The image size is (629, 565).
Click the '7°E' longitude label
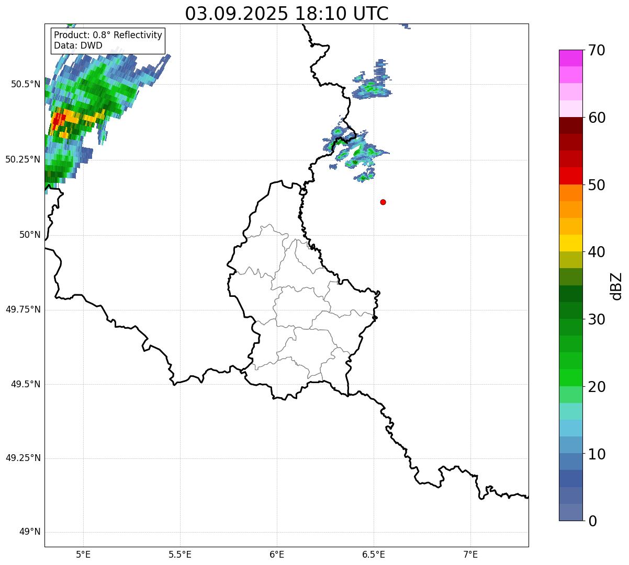470,554
